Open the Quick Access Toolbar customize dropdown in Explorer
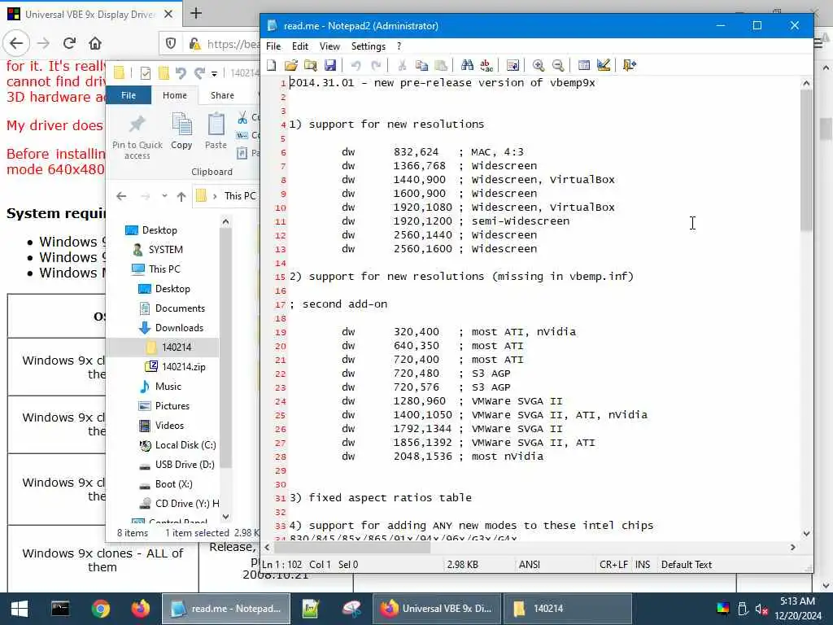 pyautogui.click(x=214, y=73)
